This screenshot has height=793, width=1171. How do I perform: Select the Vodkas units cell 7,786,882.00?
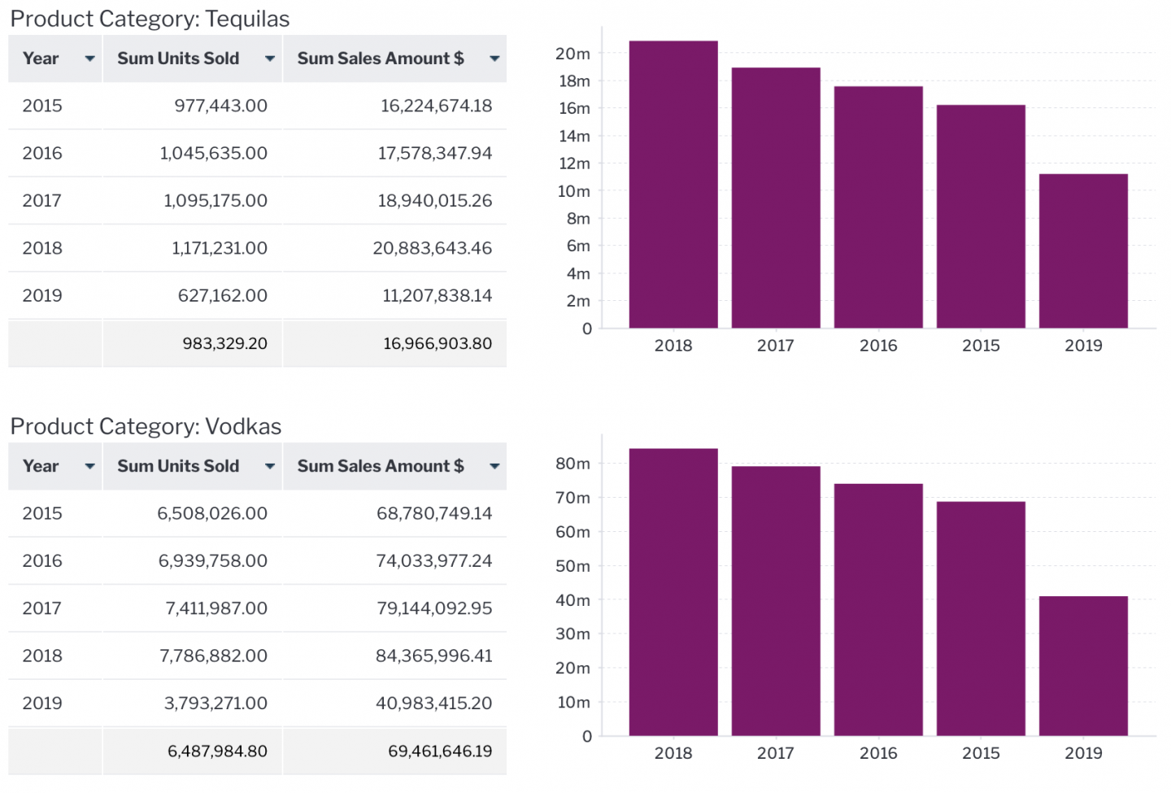coord(213,656)
